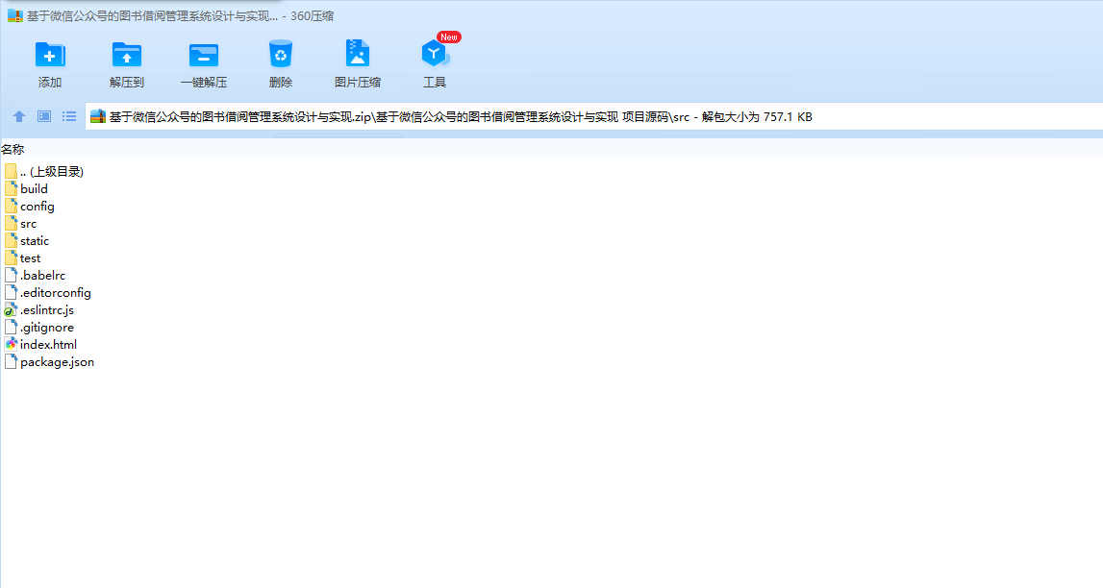1103x588 pixels.
Task: Click the .editorconfig document icon
Action: tap(11, 293)
